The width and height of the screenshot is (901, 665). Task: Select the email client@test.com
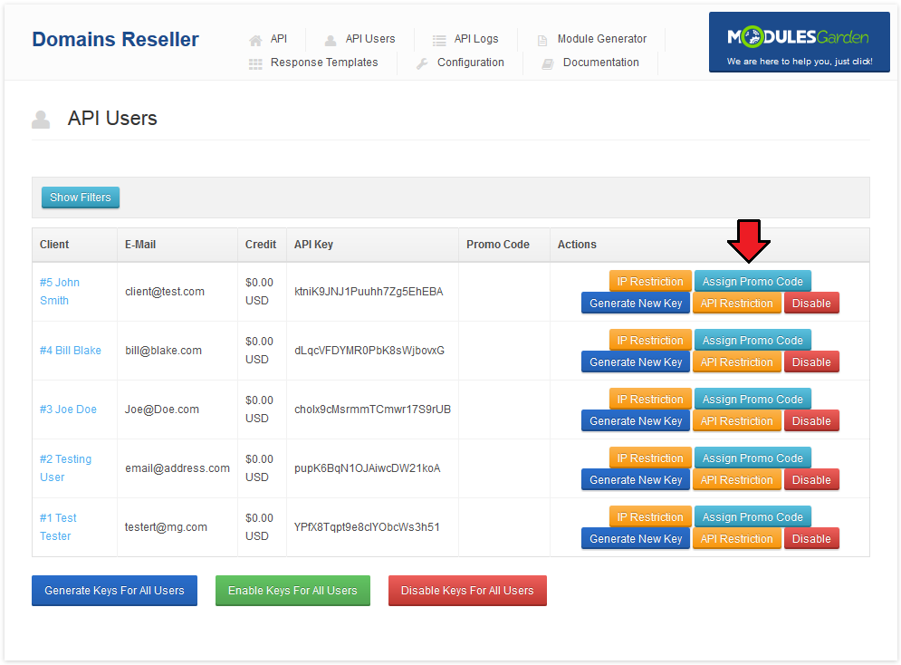point(164,292)
